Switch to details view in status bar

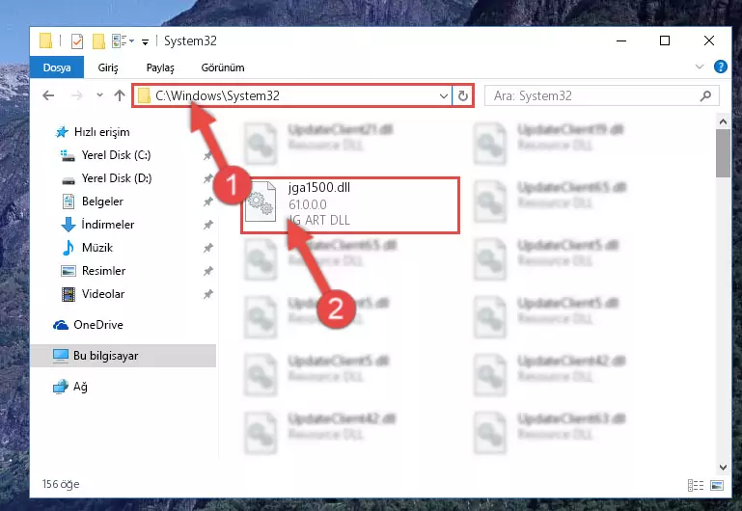click(x=695, y=485)
